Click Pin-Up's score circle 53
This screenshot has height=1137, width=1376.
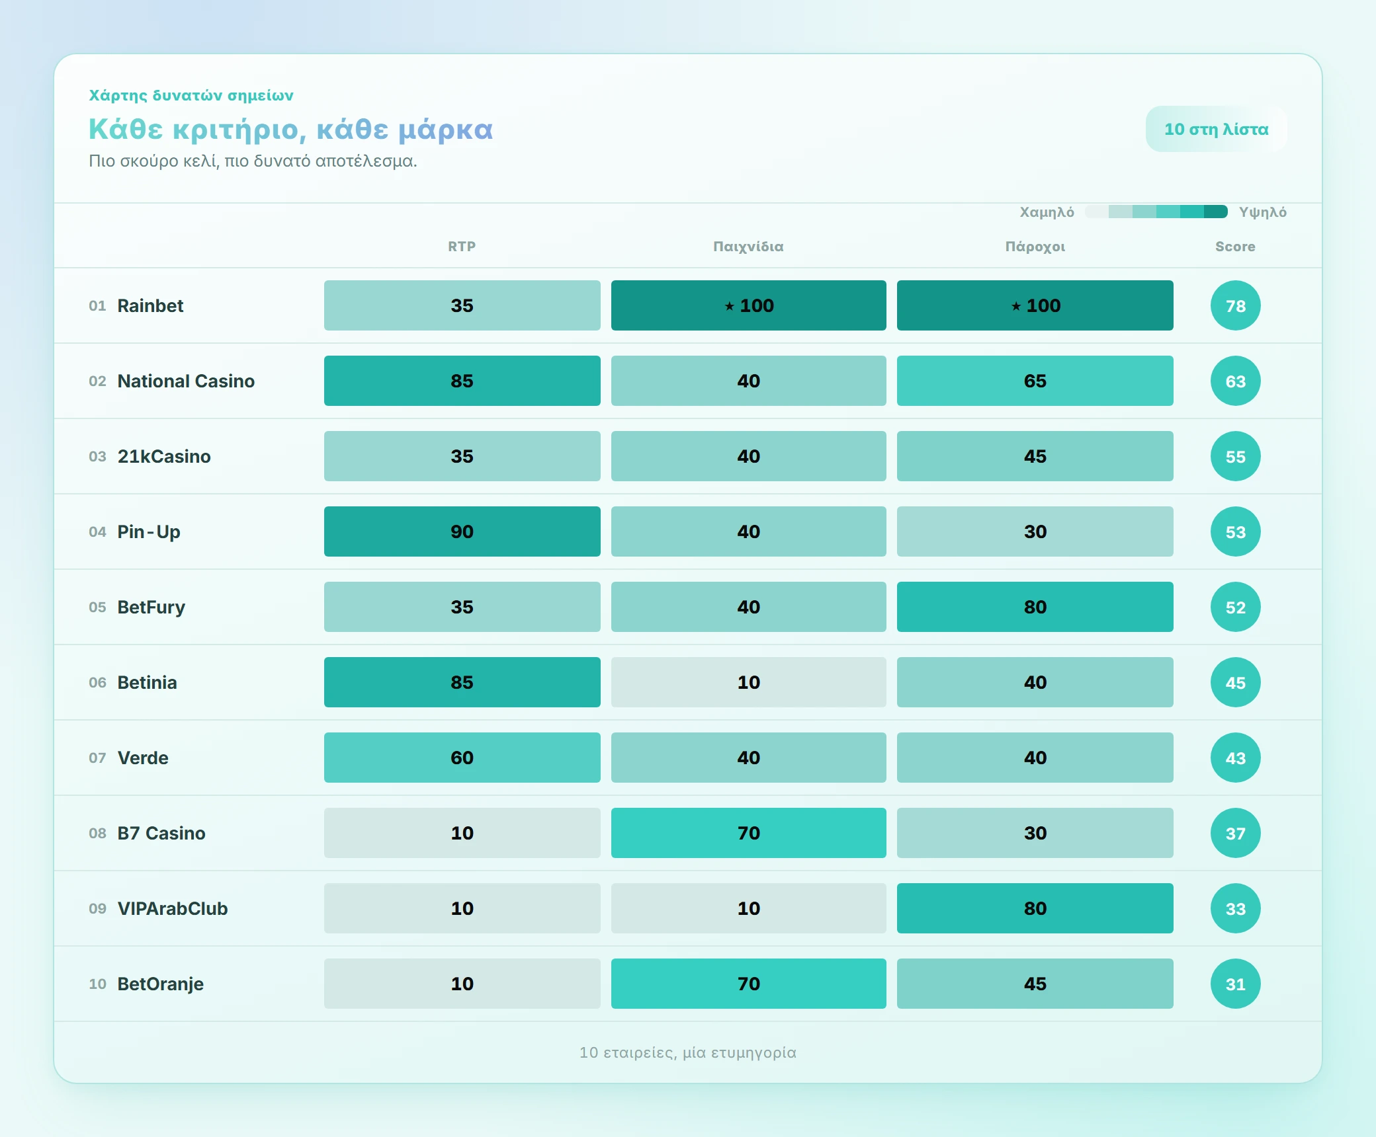[x=1235, y=531]
